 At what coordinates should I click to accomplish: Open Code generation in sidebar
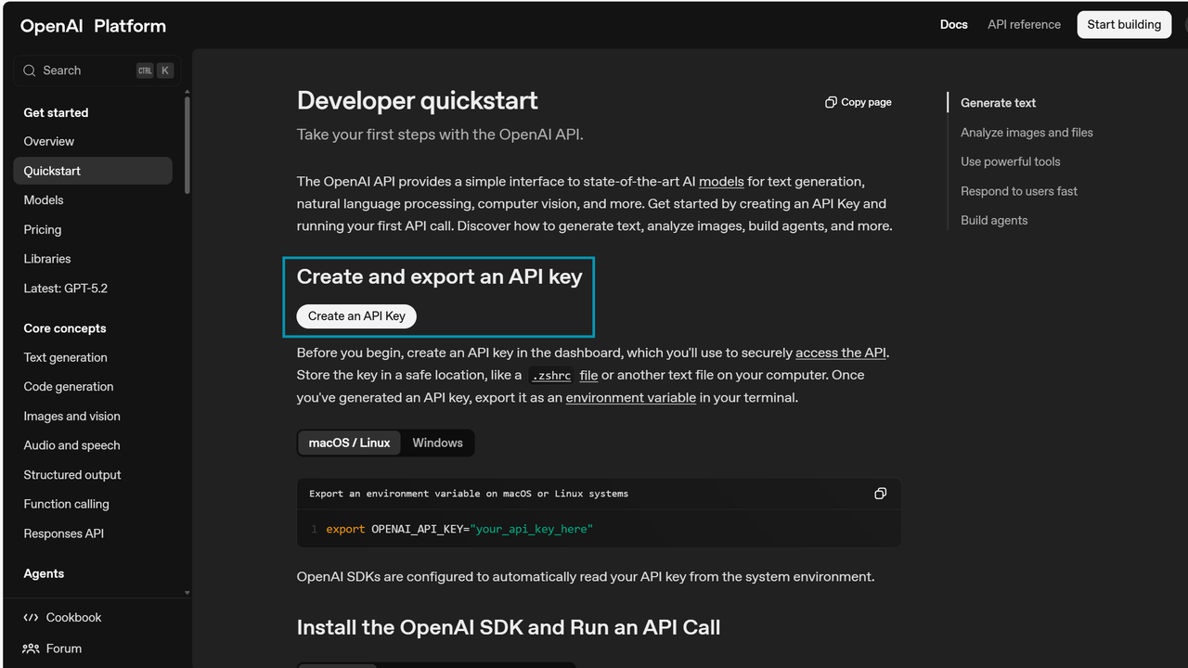69,387
